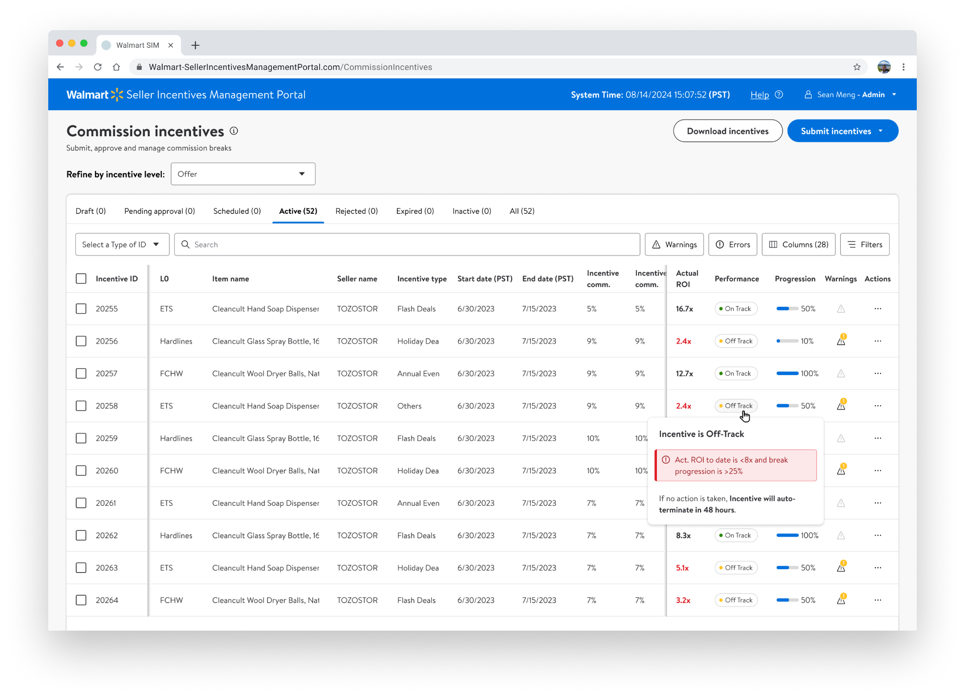Click the Warnings filter button
Image resolution: width=965 pixels, height=697 pixels.
[x=674, y=244]
